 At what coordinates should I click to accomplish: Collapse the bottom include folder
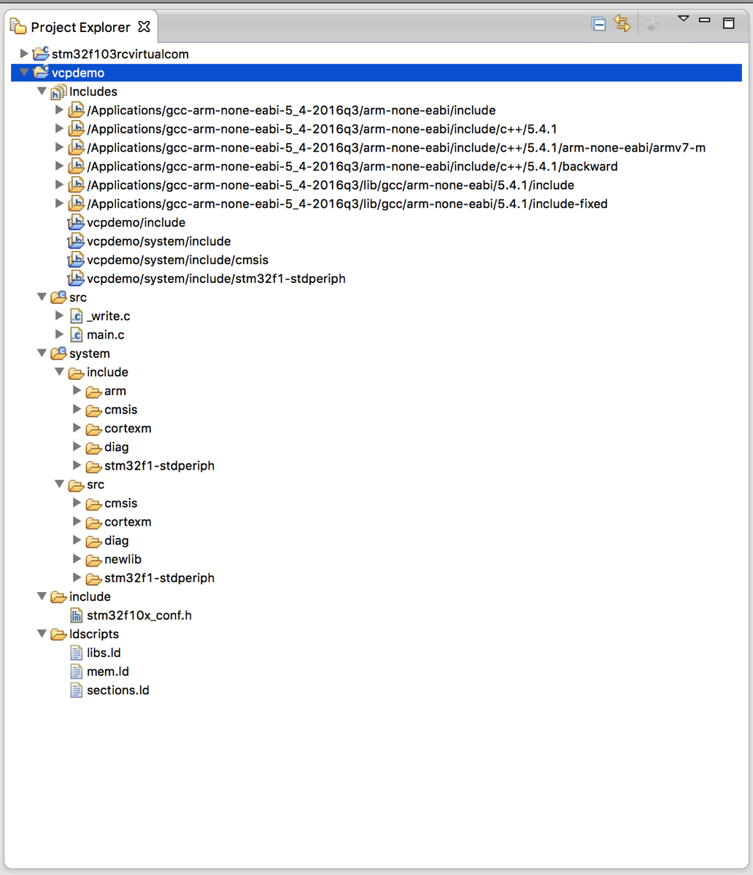click(42, 596)
